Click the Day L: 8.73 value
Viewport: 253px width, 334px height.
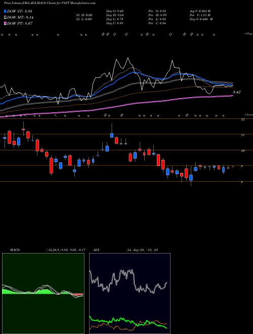[115, 19]
